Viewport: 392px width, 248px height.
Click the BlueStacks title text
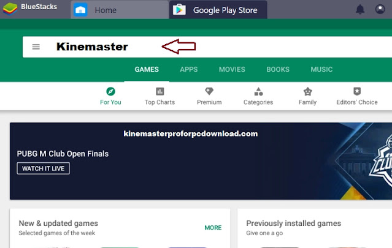click(39, 7)
